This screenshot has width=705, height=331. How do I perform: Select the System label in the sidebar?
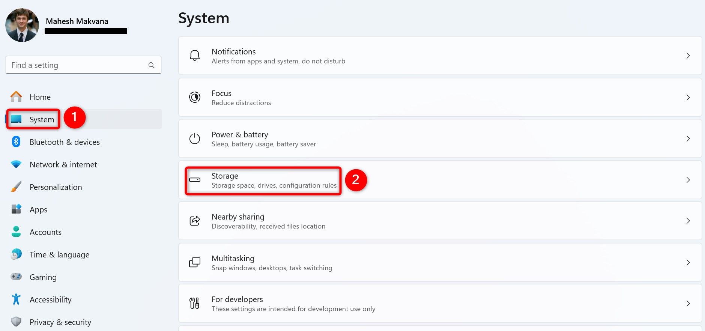pyautogui.click(x=42, y=120)
